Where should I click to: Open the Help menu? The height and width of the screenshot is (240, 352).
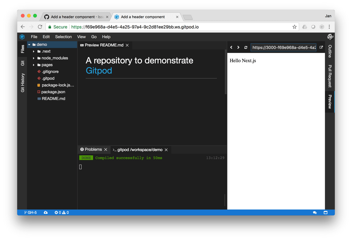point(106,37)
